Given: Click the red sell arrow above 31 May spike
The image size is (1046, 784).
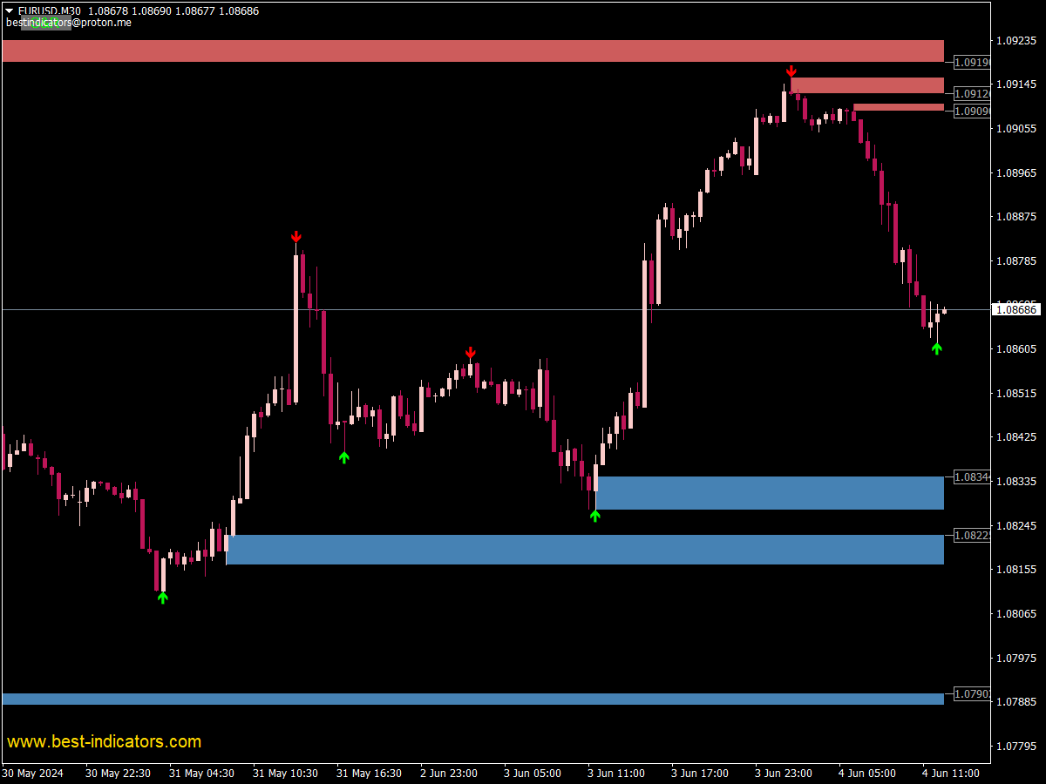Looking at the screenshot, I should coord(295,236).
